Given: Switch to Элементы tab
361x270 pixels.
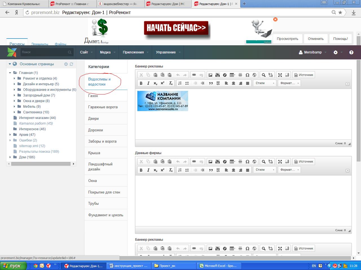Looking at the screenshot, I should point(39,44).
